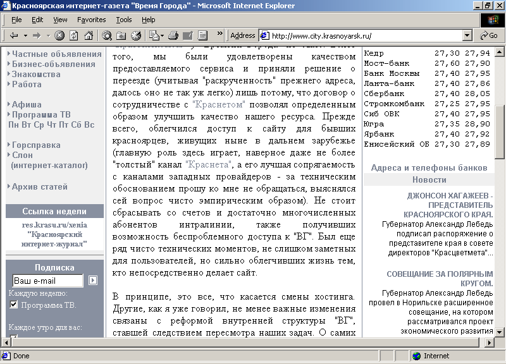Open the Favorites menu

pyautogui.click(x=92, y=20)
